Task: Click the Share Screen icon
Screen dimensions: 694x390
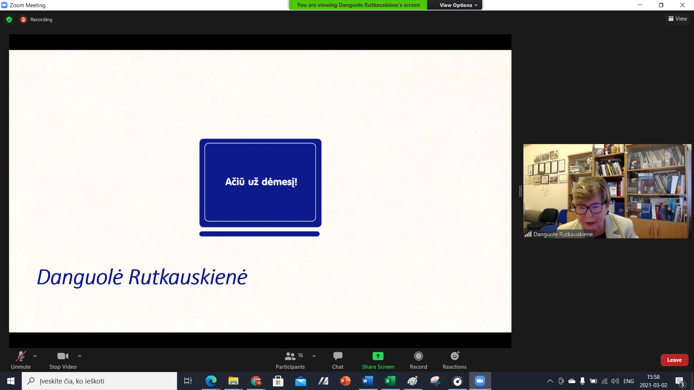Action: [378, 356]
